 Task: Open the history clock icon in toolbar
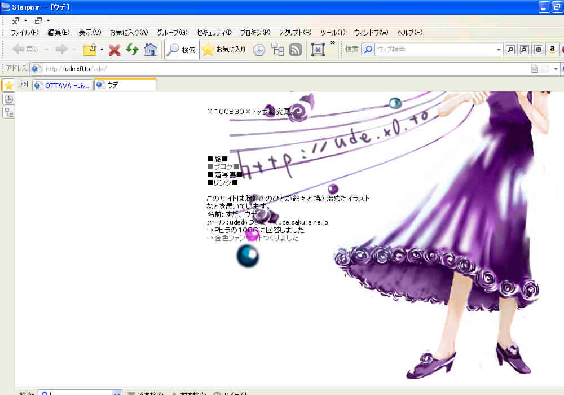259,50
